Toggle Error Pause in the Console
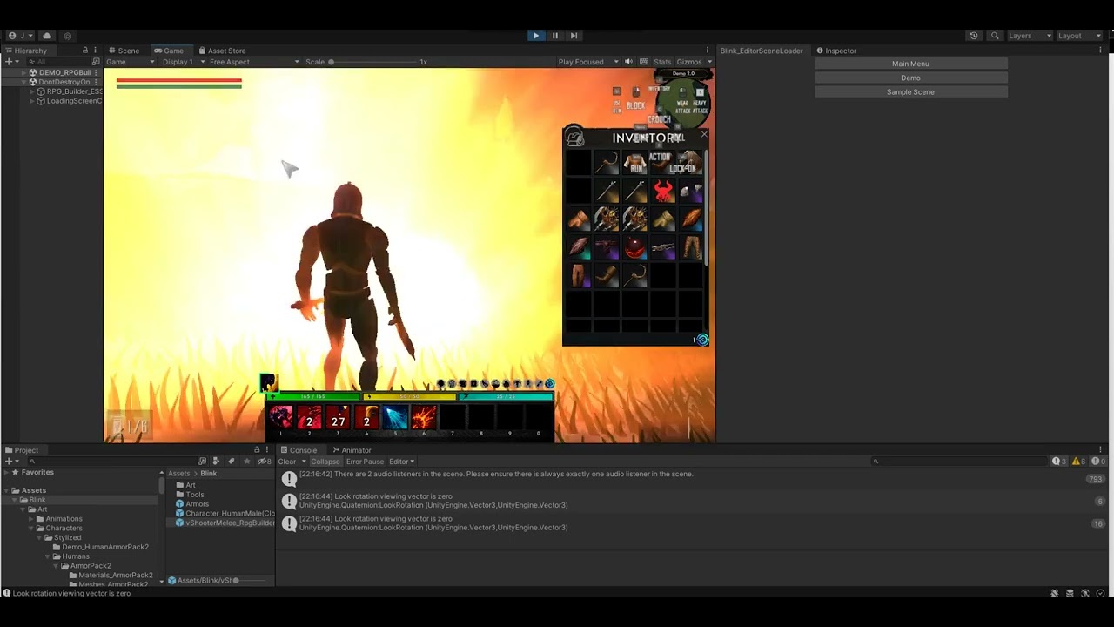This screenshot has height=627, width=1114. pyautogui.click(x=365, y=462)
